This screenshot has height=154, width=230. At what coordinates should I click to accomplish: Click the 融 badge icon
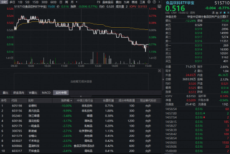pos(217,13)
